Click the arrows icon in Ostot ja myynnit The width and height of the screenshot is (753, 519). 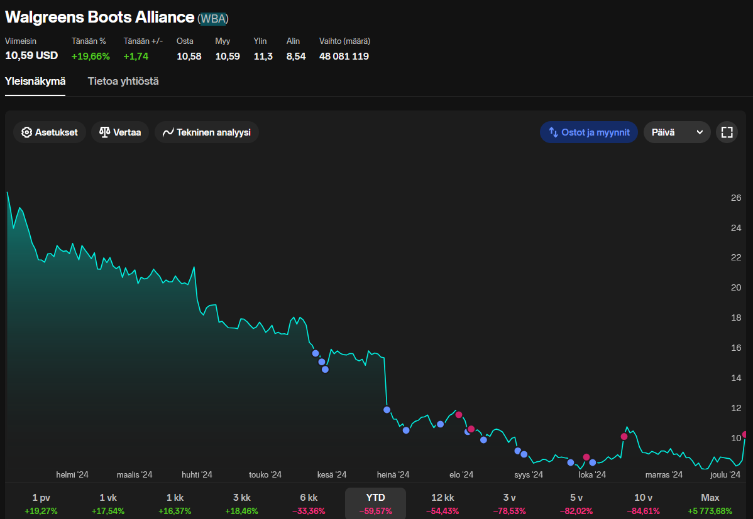coord(554,132)
